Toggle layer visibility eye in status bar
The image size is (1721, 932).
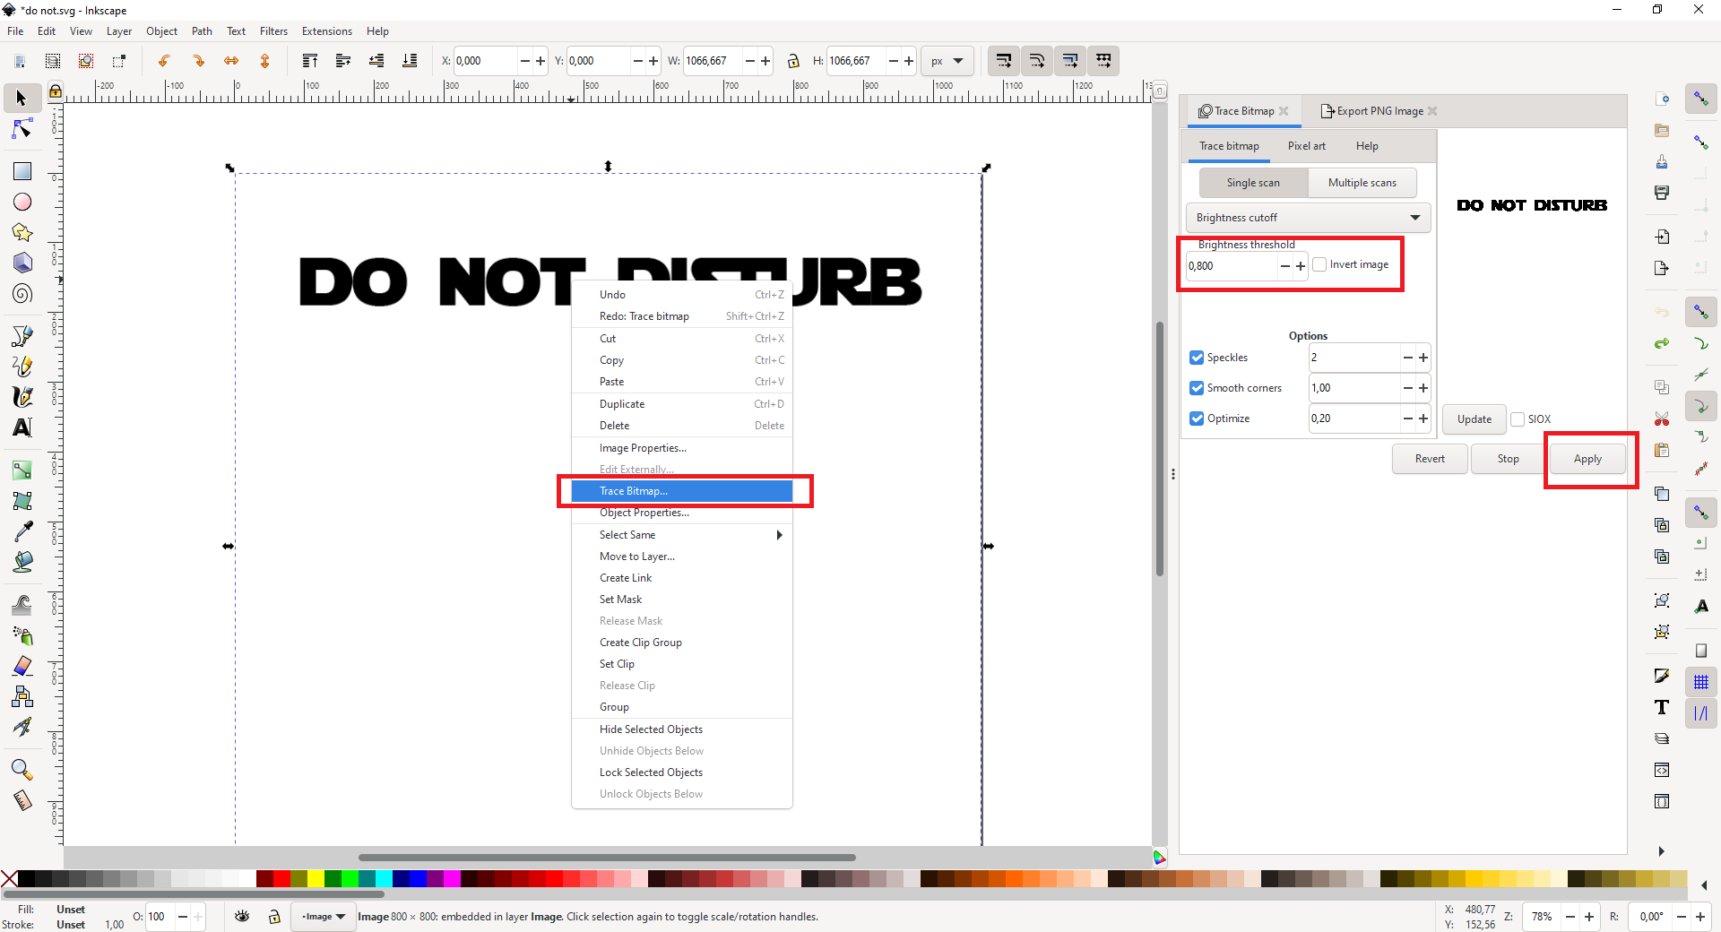point(242,916)
